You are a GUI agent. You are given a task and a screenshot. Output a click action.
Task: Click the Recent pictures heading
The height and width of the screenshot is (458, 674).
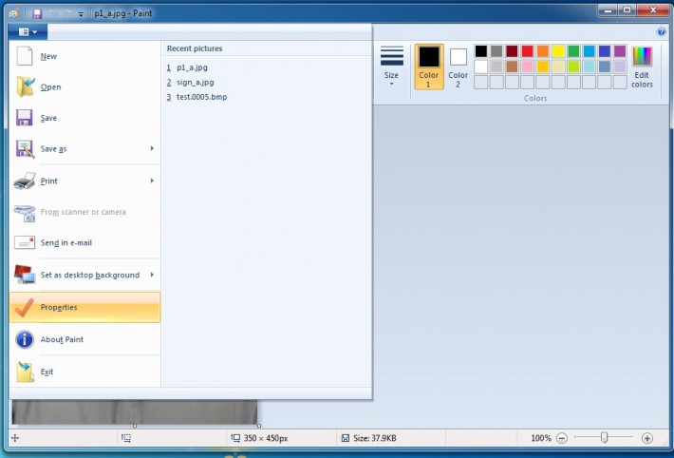[195, 48]
